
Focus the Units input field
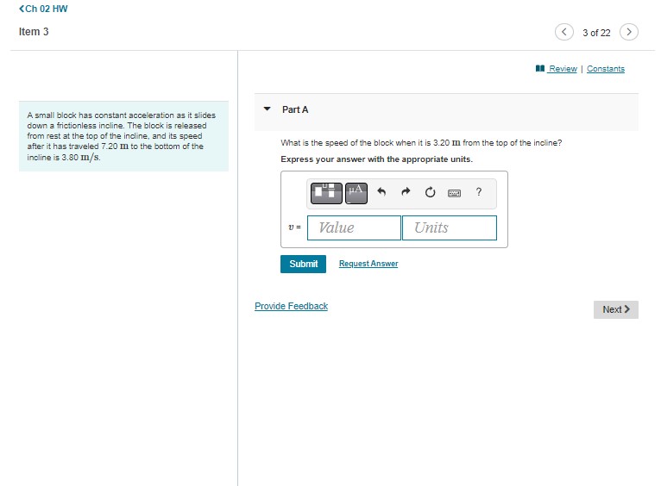coord(450,227)
